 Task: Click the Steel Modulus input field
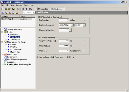(64, 46)
